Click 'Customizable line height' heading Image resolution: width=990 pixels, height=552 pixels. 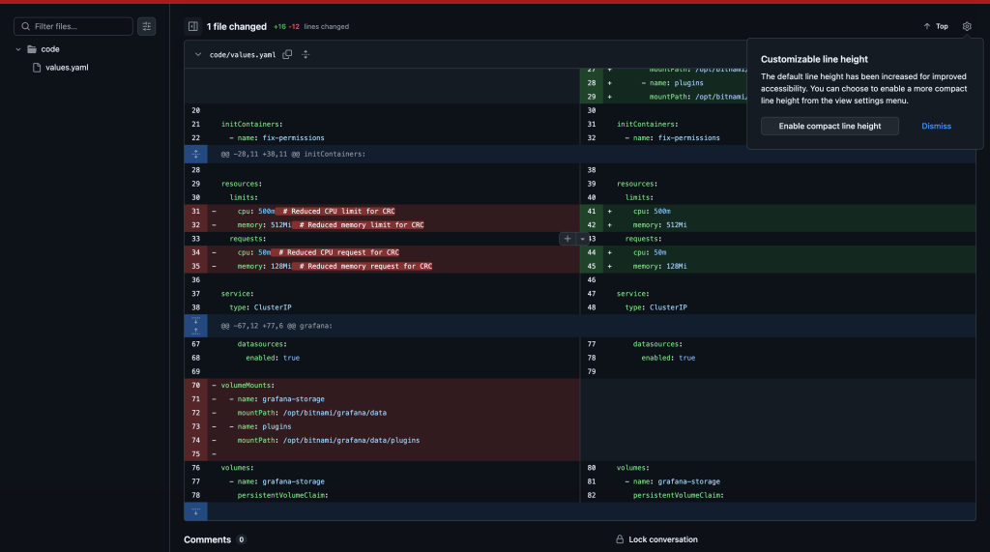(x=814, y=59)
